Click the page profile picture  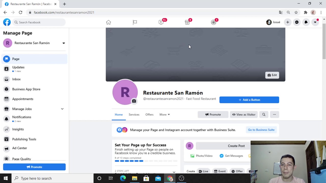tap(125, 92)
